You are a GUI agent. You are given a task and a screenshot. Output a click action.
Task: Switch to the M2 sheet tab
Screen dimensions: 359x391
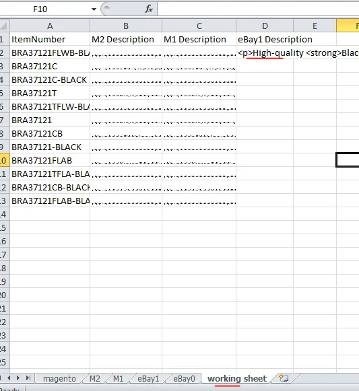coord(95,378)
